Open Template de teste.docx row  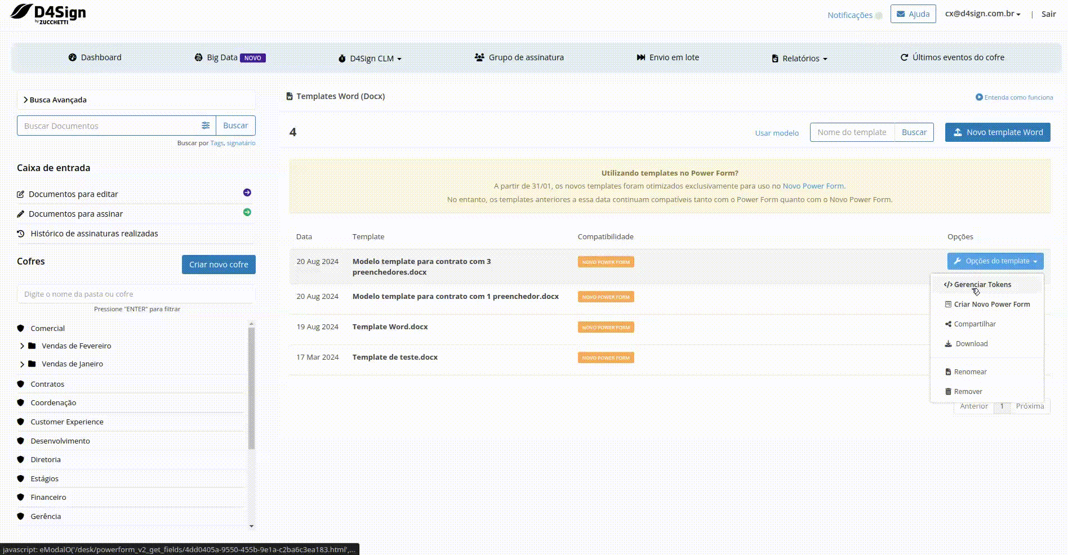[x=395, y=357]
